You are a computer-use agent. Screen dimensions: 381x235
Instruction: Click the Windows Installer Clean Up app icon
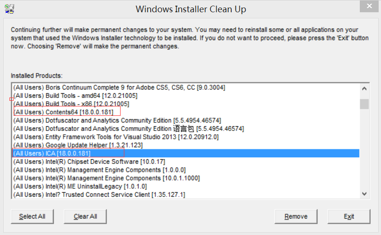tap(9, 9)
